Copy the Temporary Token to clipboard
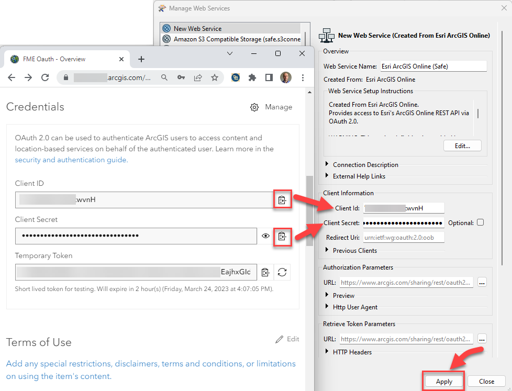The height and width of the screenshot is (391, 512). pos(265,272)
